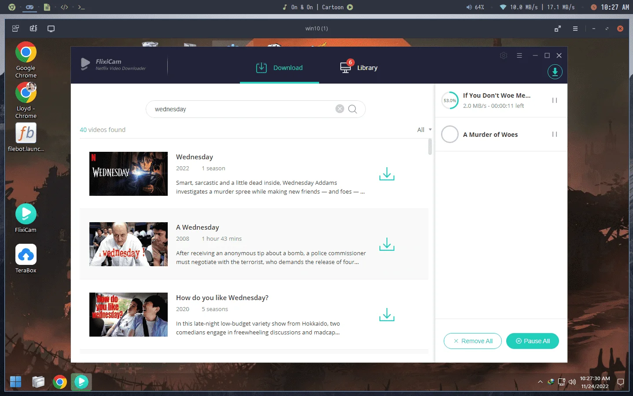
Task: Download How do you like Wednesday?
Action: pos(386,315)
